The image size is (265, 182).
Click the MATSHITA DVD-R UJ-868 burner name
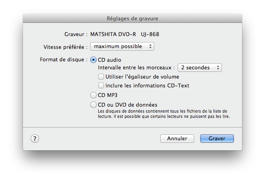[x=127, y=34]
